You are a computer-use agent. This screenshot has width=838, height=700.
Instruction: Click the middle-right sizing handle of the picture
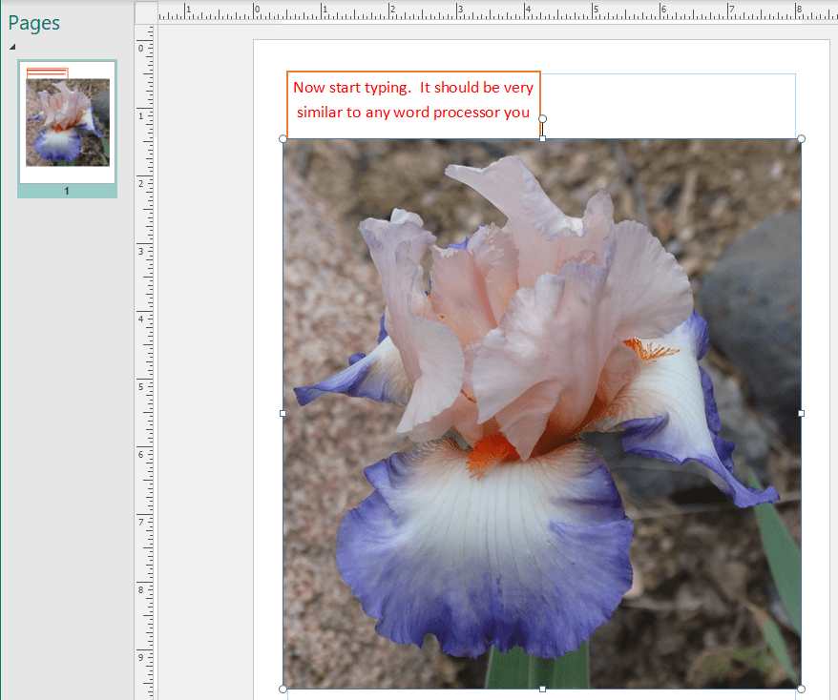point(801,413)
